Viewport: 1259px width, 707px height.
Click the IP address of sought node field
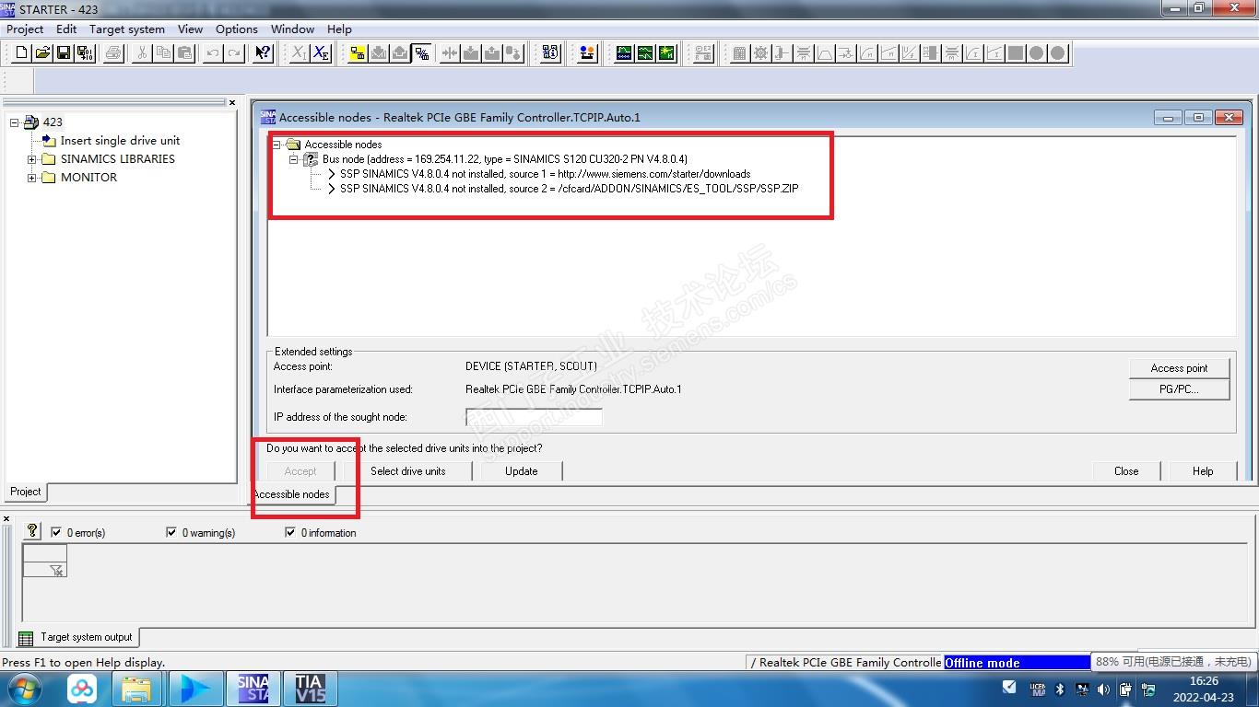534,417
